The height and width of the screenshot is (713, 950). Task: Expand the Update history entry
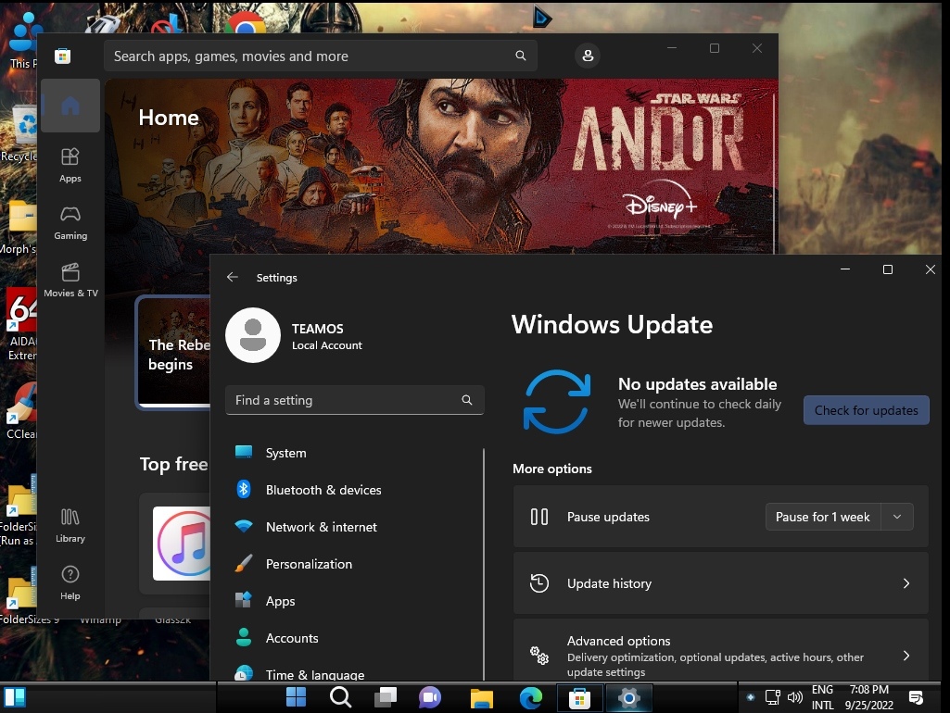click(x=720, y=583)
